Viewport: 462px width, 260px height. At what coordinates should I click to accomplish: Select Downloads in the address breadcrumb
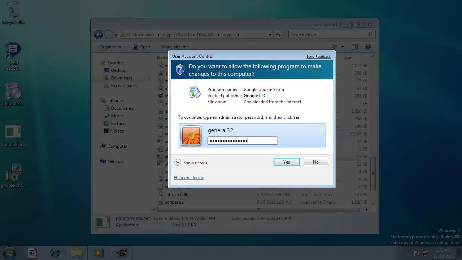144,35
